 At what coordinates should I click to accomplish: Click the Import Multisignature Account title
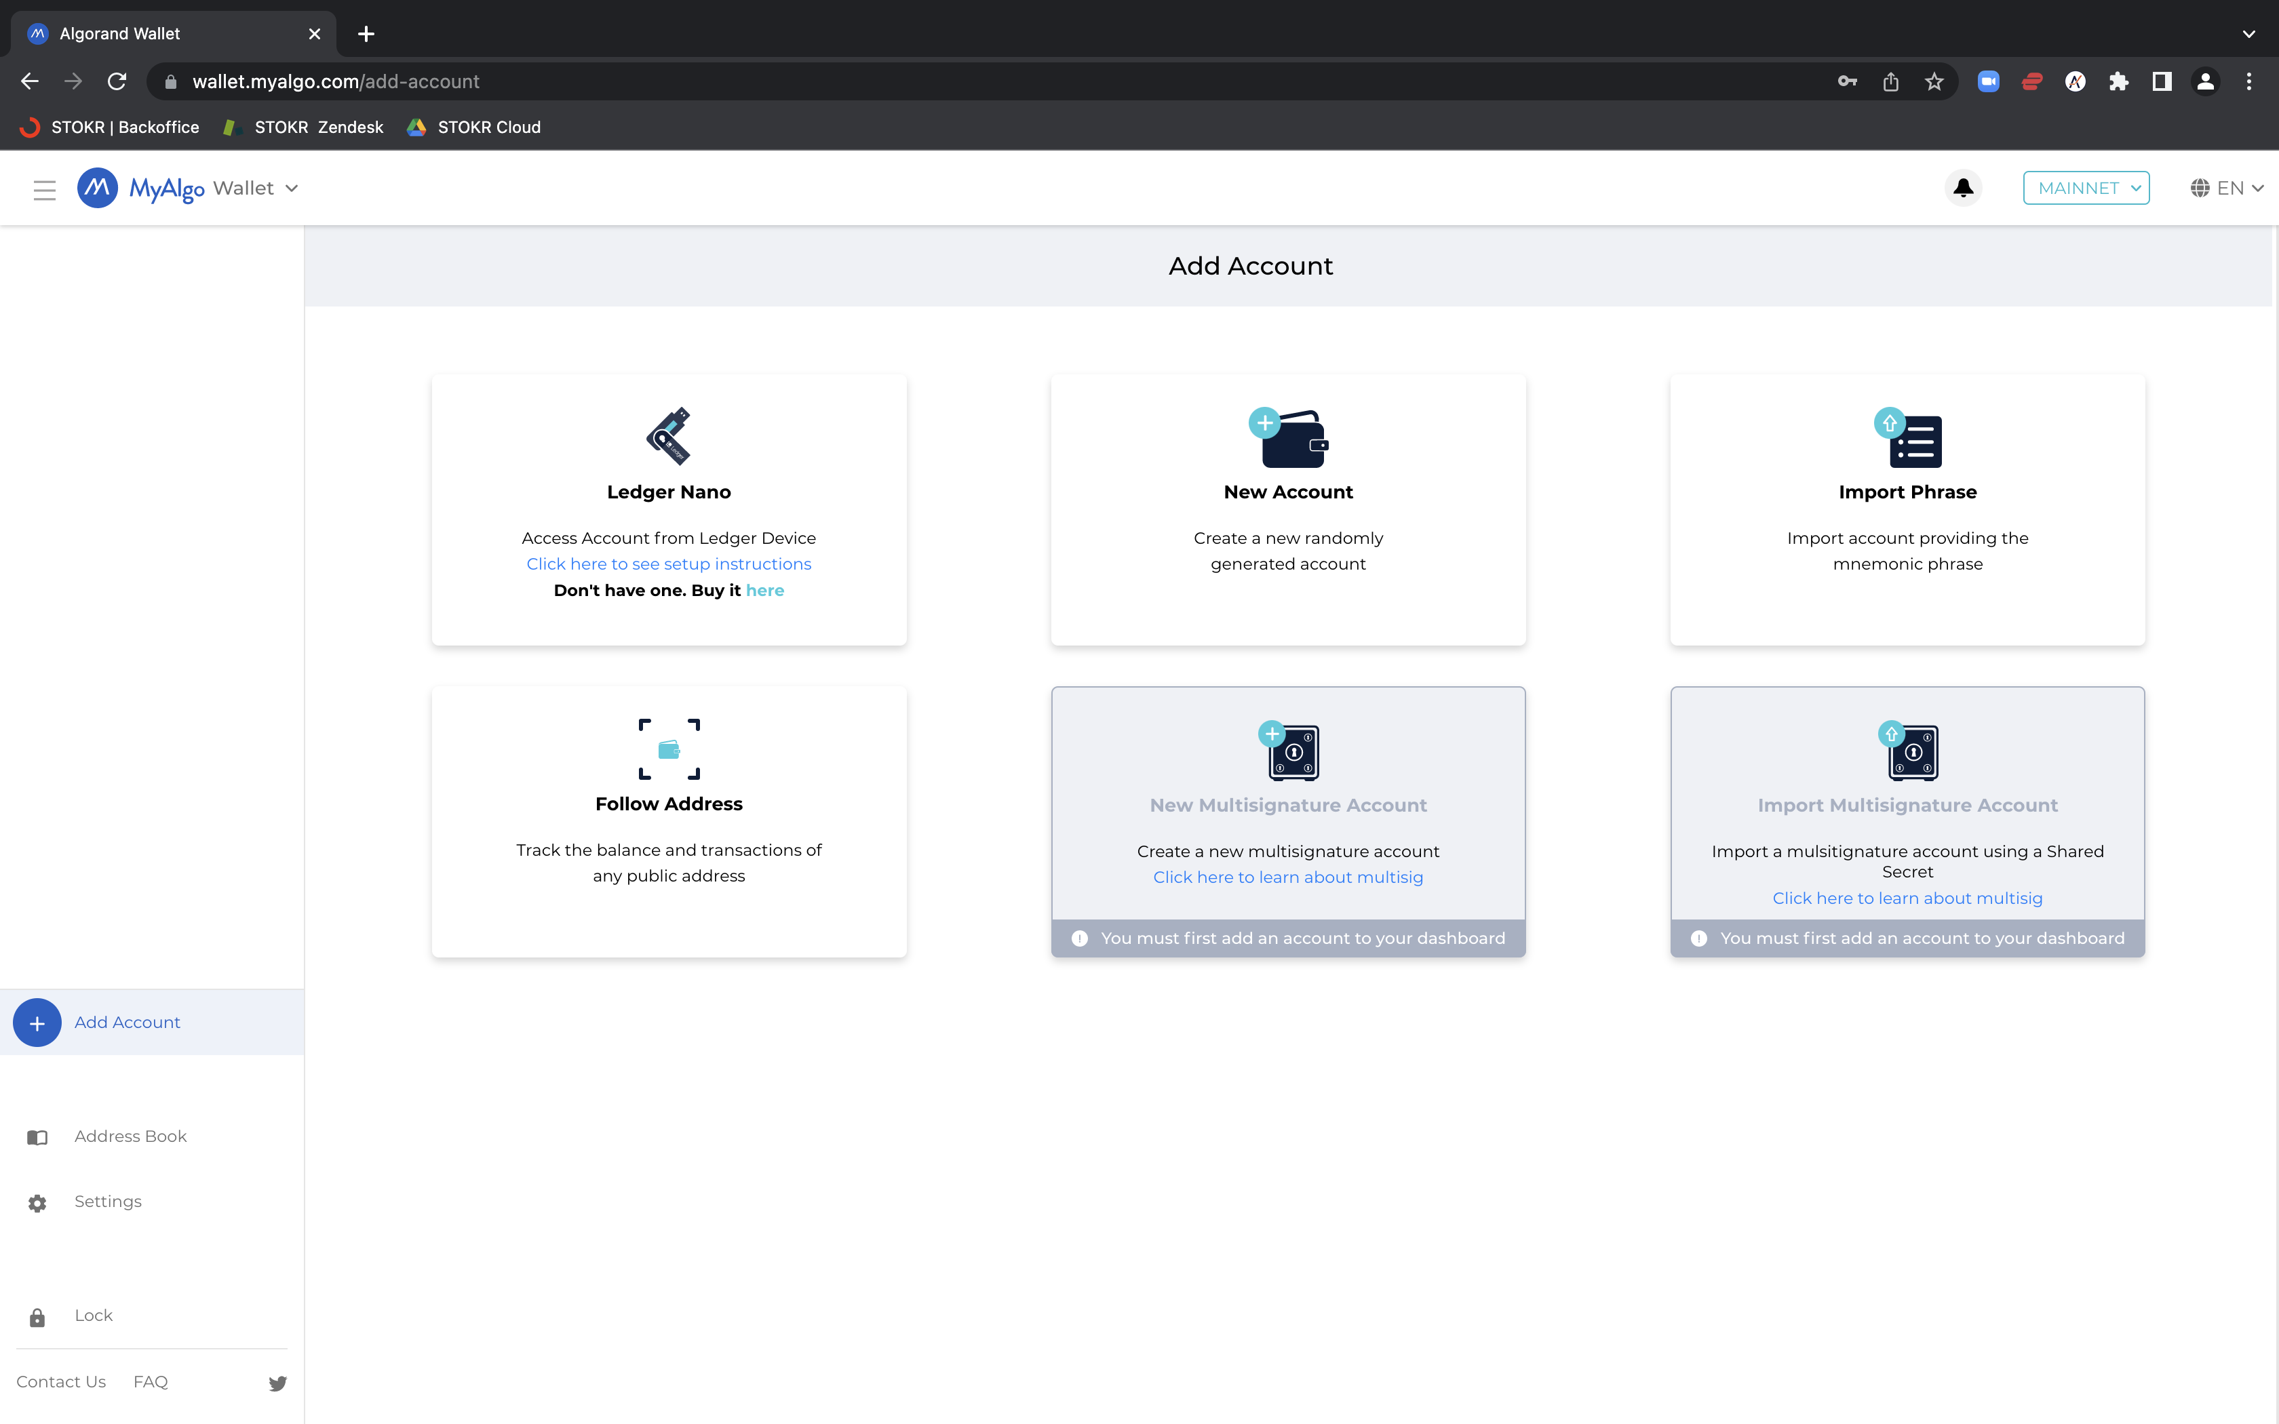(1907, 806)
